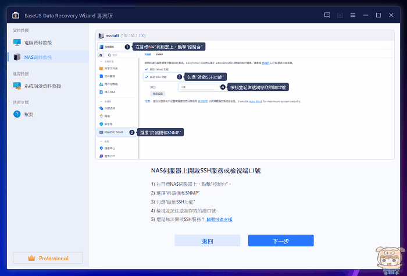Viewport: 407px width, 276px height.
Task: Minimize the EaseUS window
Action: click(x=366, y=15)
